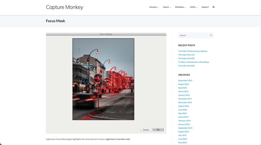The height and width of the screenshot is (145, 261).
Task: Click the header search magnifier icon
Action: pyautogui.click(x=213, y=7)
